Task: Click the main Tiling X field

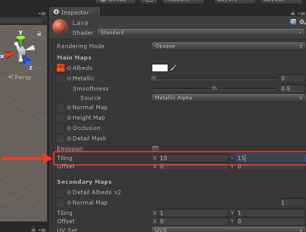Action: coord(193,158)
